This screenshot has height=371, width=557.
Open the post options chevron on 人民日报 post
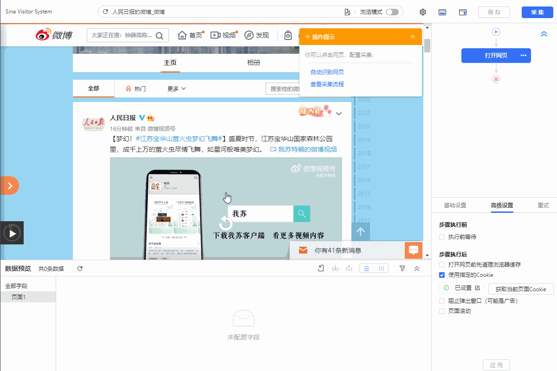[x=339, y=114]
